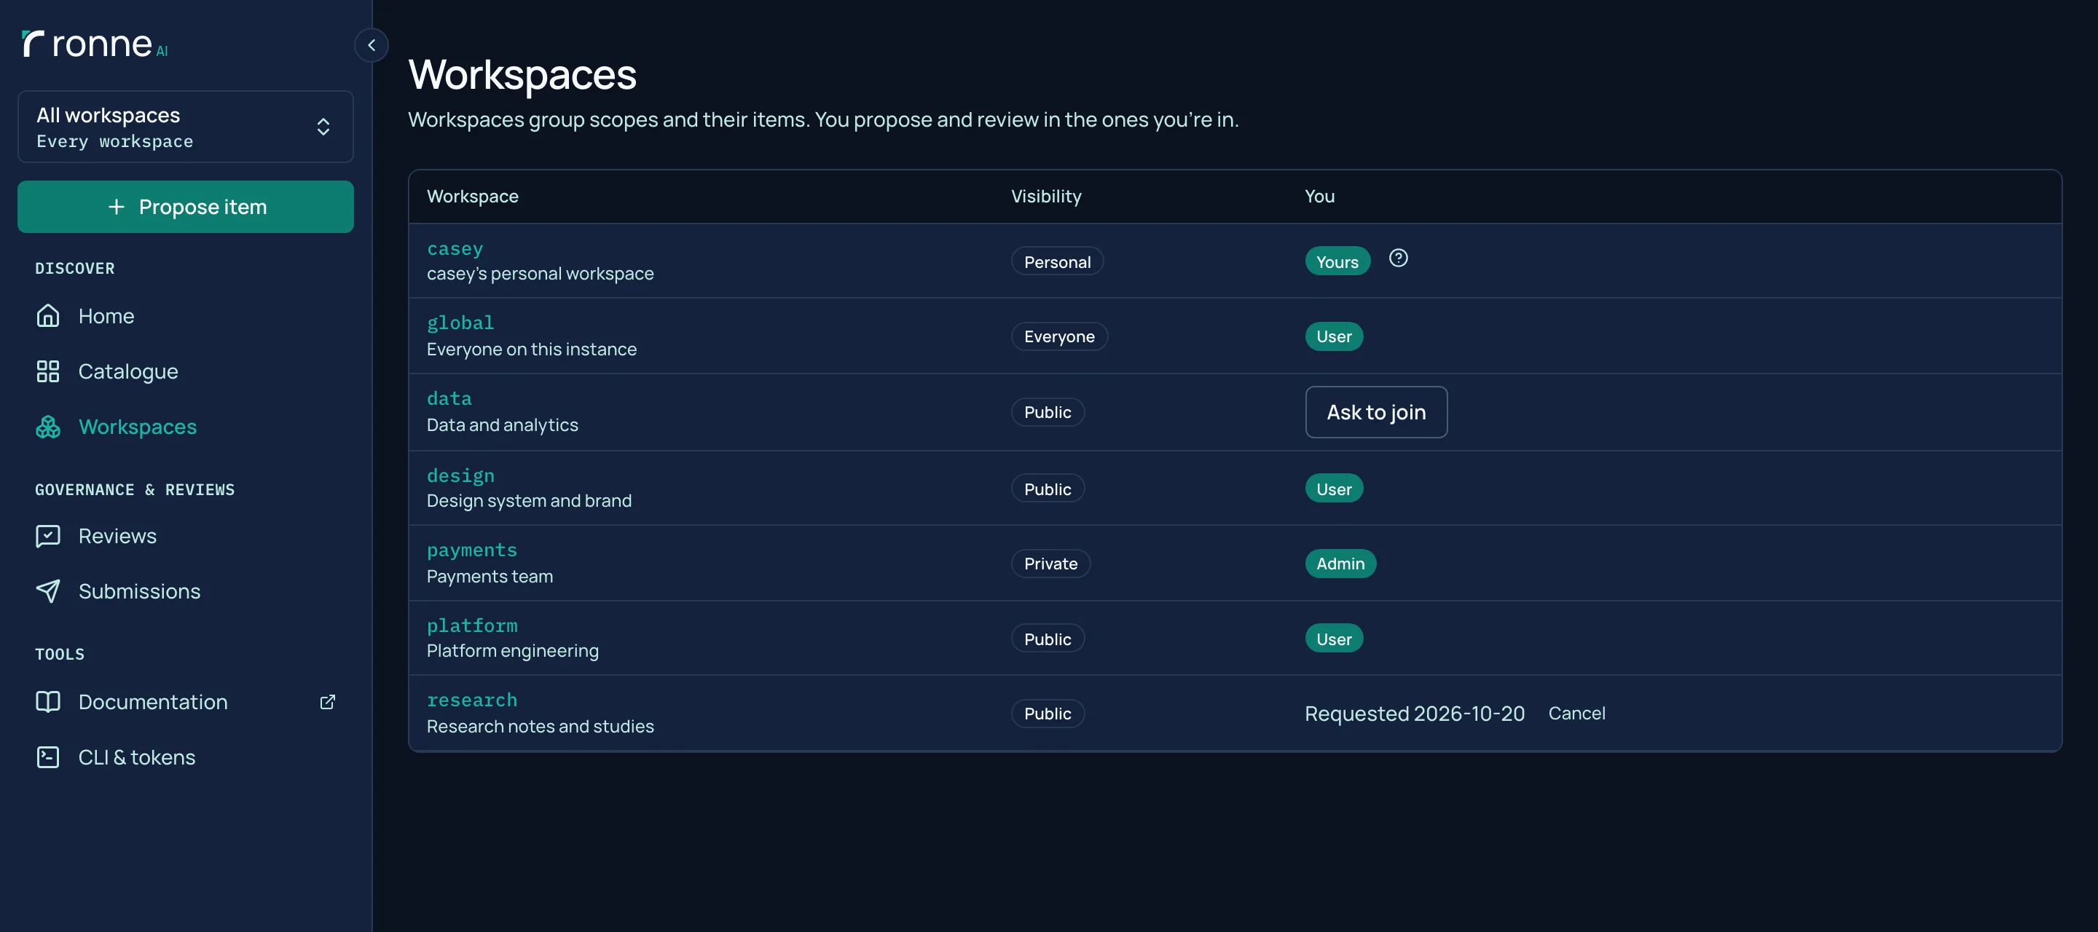Click the Yours badge in casey row
This screenshot has height=932, width=2098.
click(x=1337, y=261)
